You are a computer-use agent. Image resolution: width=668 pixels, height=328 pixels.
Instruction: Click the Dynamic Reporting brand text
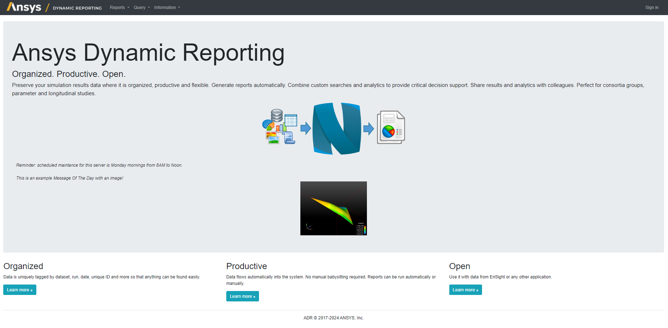click(77, 8)
